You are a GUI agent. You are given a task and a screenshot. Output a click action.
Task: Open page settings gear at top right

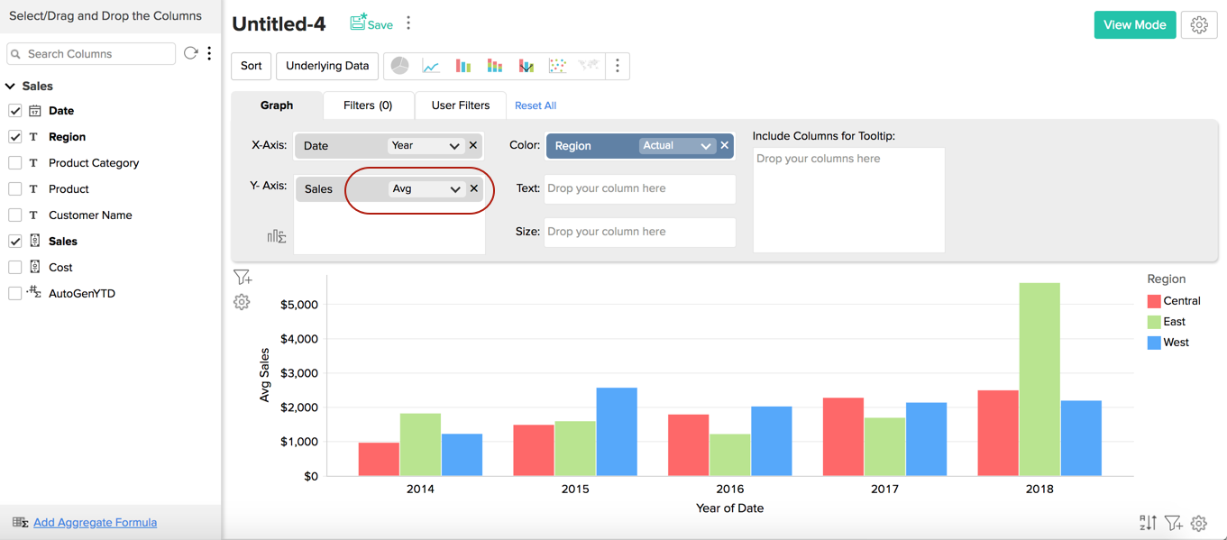point(1198,25)
